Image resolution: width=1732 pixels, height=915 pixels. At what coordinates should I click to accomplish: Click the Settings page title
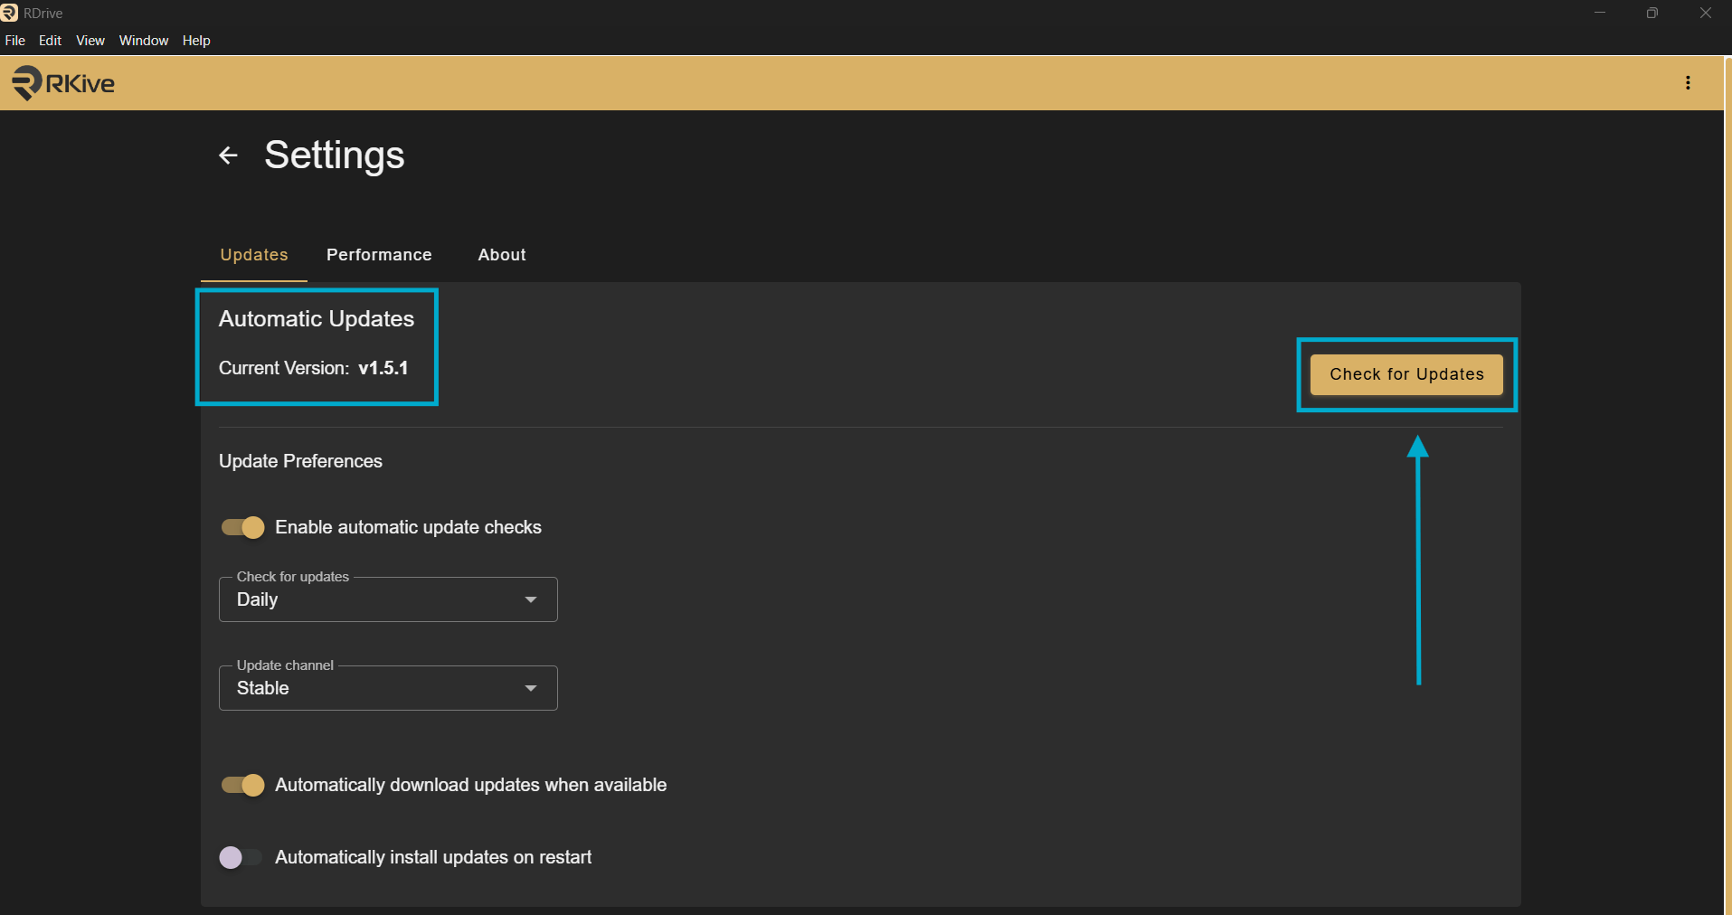(x=335, y=156)
